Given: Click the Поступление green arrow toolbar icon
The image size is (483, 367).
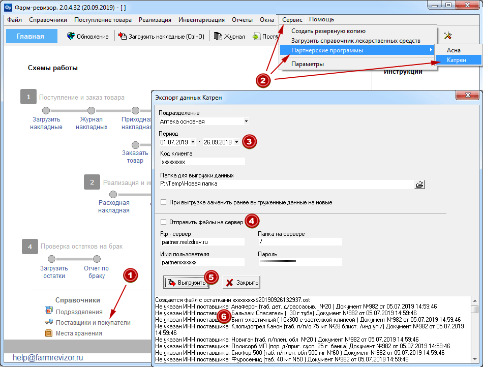Looking at the screenshot, I should point(256,37).
